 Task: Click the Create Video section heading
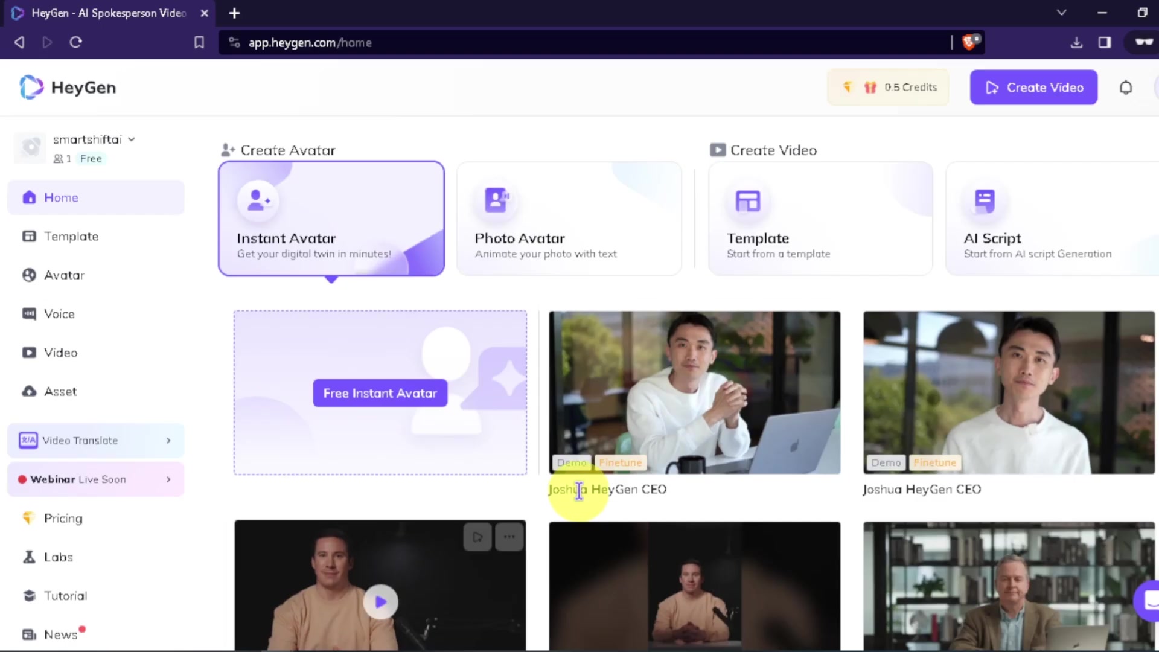coord(773,150)
